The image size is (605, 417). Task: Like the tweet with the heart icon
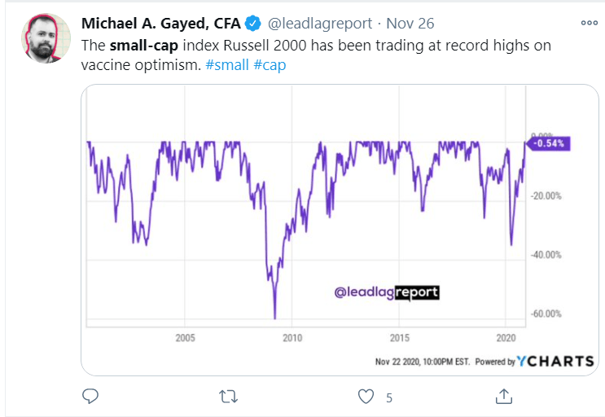[366, 397]
